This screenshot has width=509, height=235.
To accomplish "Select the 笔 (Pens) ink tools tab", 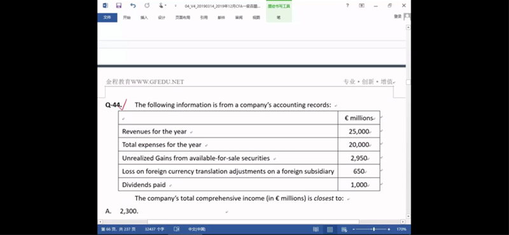I will point(279,18).
